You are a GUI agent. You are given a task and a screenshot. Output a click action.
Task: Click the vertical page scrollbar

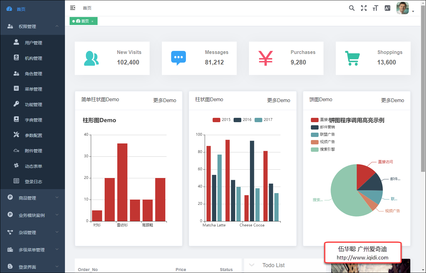point(423,93)
